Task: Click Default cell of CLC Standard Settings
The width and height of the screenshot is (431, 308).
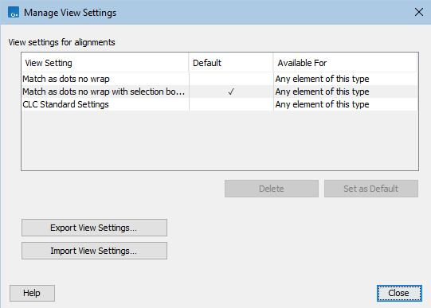Action: click(231, 104)
